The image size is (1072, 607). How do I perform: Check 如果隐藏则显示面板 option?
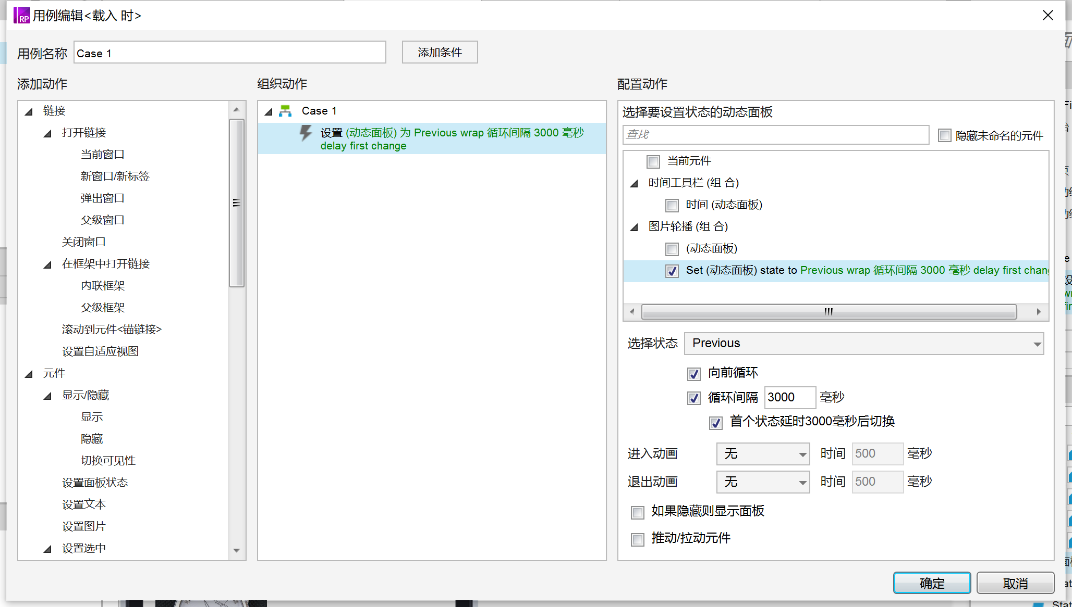637,512
